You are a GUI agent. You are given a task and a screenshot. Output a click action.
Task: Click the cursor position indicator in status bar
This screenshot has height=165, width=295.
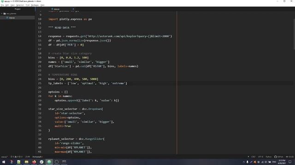(28, 157)
